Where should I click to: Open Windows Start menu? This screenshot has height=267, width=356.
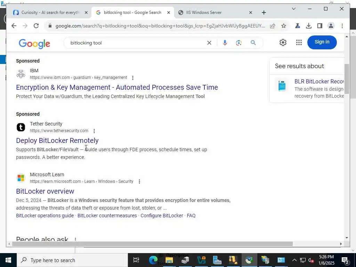8,260
